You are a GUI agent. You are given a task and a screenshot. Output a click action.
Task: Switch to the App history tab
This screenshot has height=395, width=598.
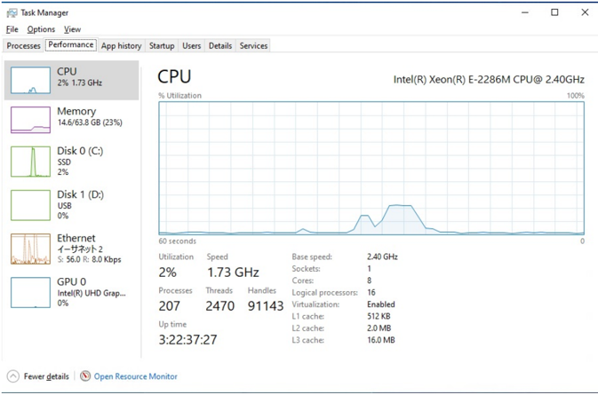tap(121, 45)
